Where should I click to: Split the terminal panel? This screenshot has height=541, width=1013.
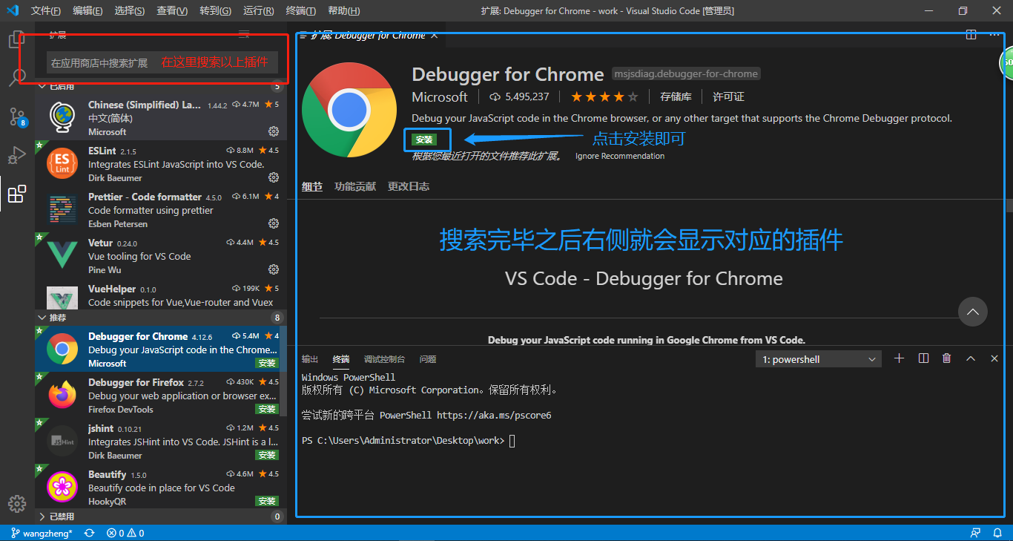(x=923, y=358)
